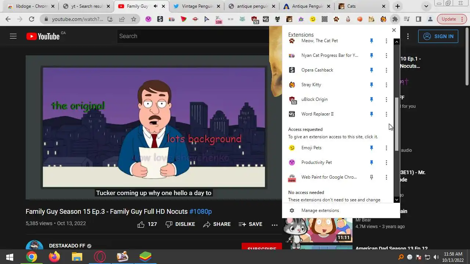Open YouTube settings three-dot icon in header
Image resolution: width=470 pixels, height=264 pixels.
coord(408,36)
